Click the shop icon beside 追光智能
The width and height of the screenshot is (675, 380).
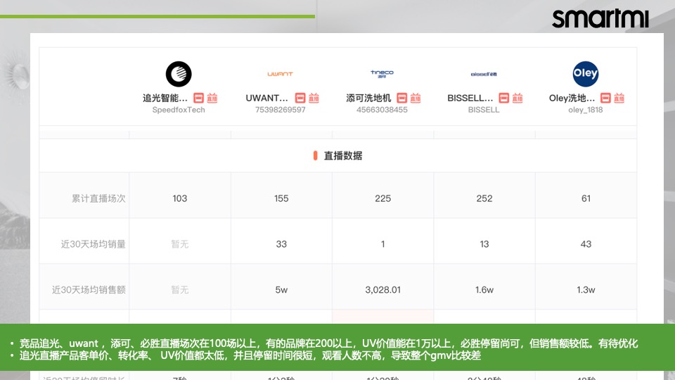coord(198,98)
